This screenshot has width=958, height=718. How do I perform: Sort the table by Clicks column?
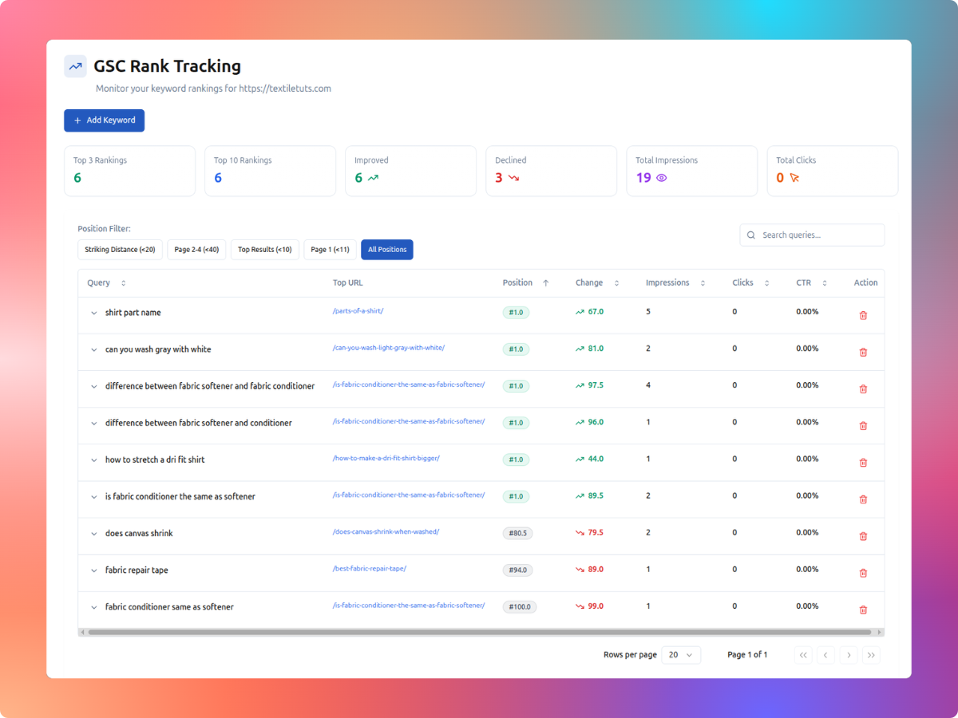point(766,283)
